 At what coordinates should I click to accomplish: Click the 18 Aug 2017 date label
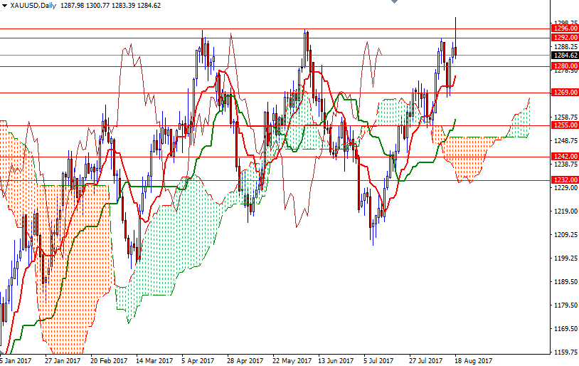click(474, 360)
